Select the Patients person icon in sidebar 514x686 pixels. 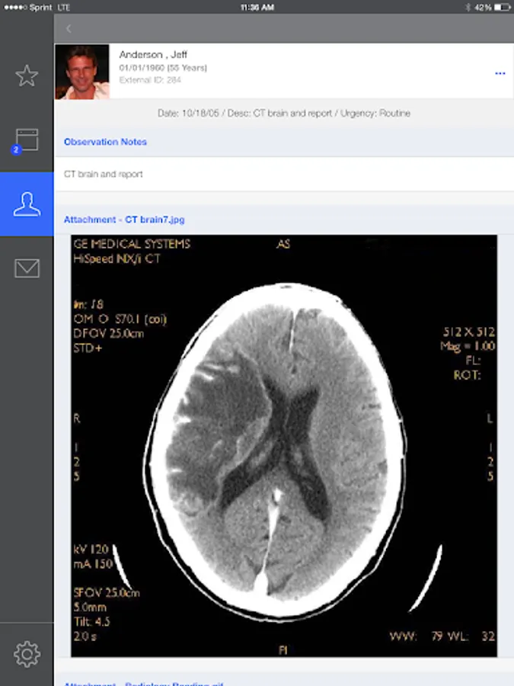27,204
